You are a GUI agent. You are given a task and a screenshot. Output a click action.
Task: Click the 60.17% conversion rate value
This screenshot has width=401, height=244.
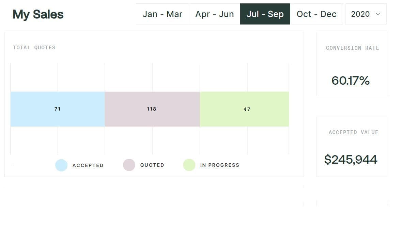coord(351,81)
